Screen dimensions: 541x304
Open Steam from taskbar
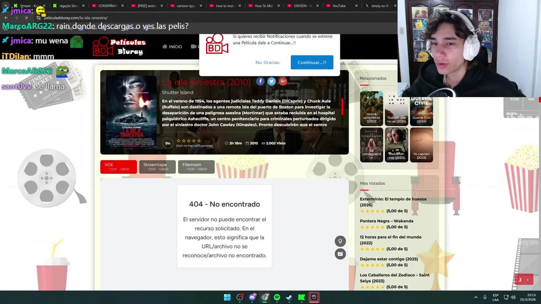289,297
